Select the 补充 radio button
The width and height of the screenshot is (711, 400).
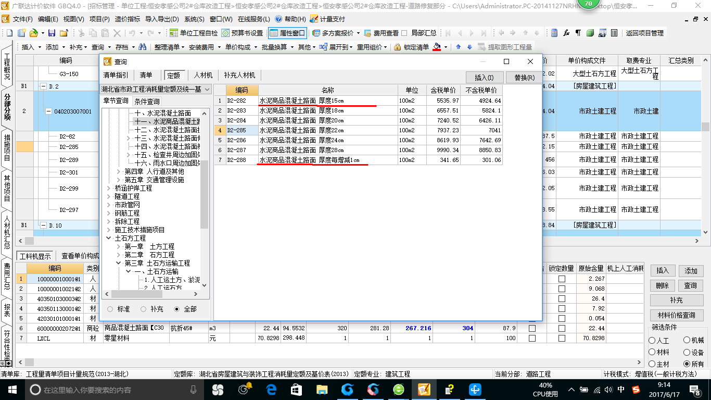(144, 309)
